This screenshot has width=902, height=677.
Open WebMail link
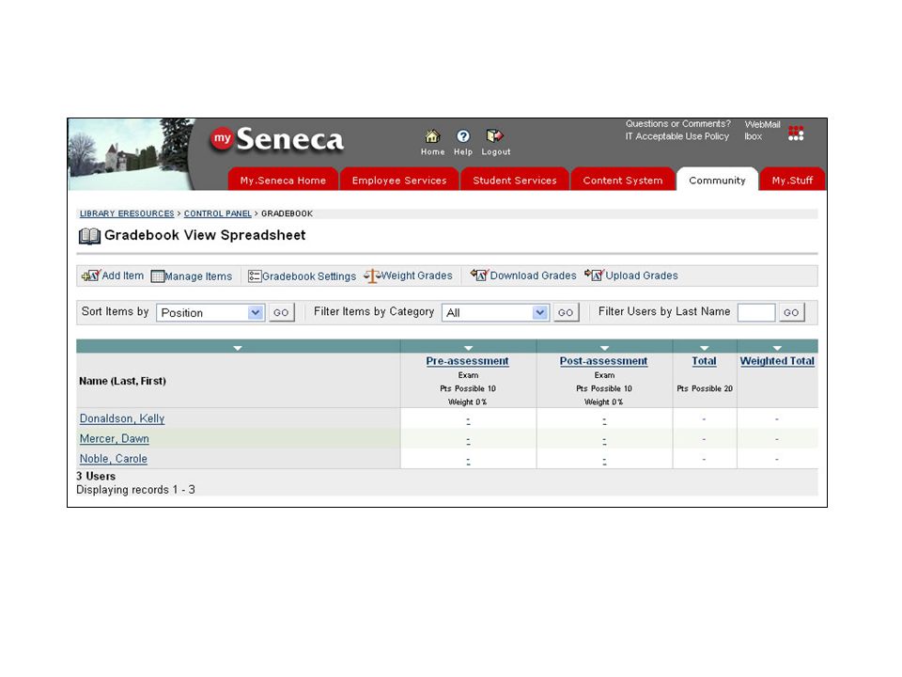point(762,124)
